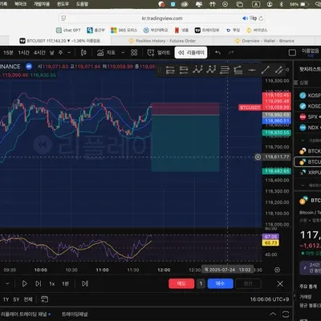Play the bar replay

[x=24, y=283]
